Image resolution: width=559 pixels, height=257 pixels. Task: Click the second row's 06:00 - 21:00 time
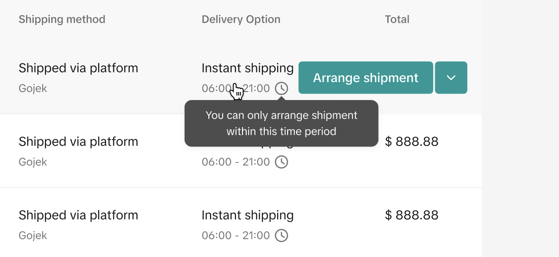236,162
